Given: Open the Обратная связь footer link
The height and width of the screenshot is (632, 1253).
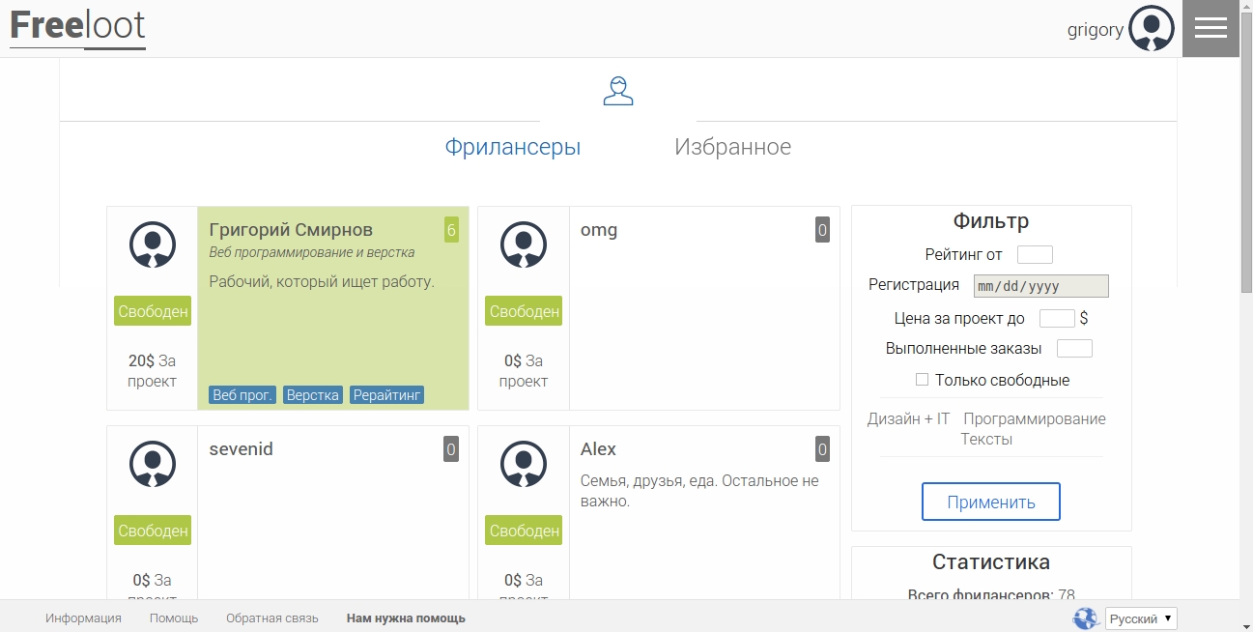Looking at the screenshot, I should [x=272, y=618].
